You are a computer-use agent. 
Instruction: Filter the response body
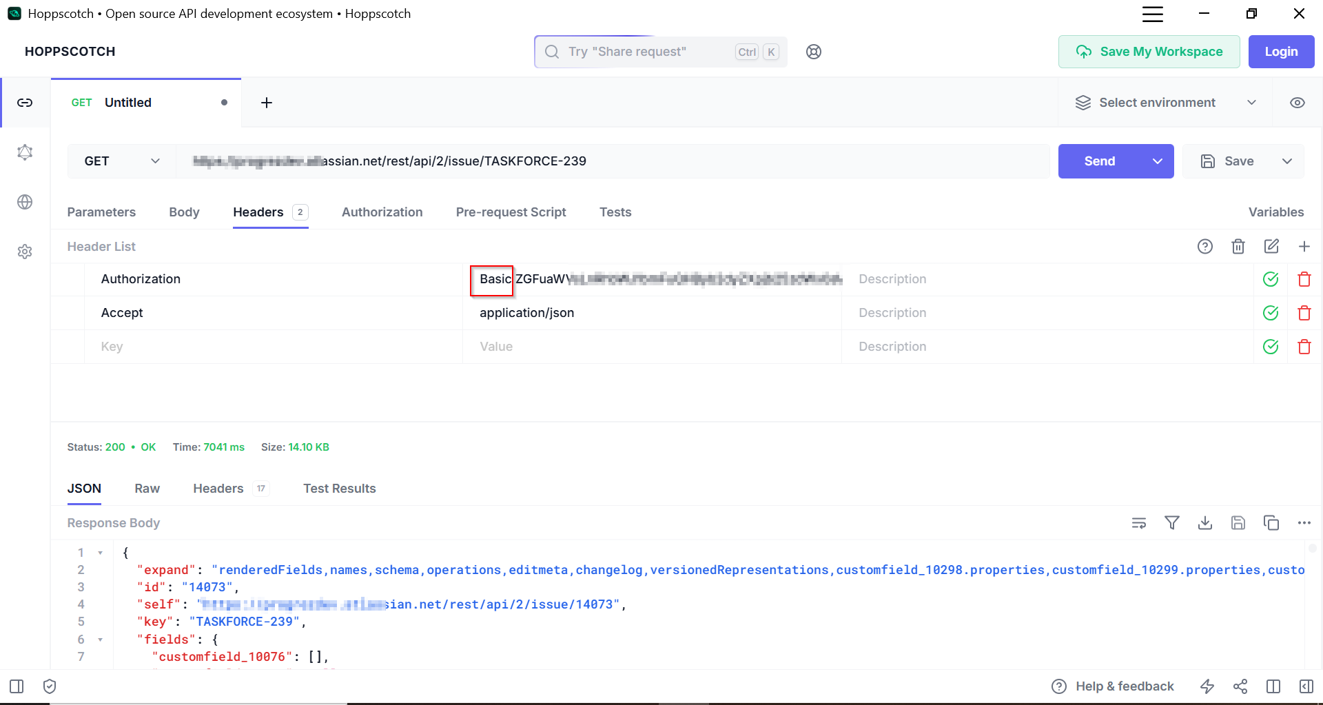(x=1172, y=523)
